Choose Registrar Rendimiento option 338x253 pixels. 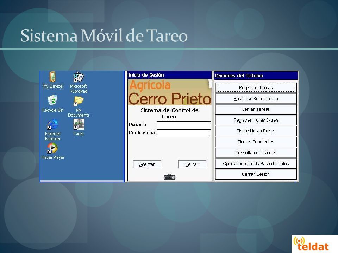click(x=256, y=98)
